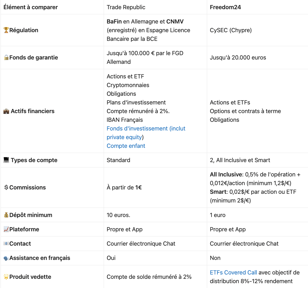The width and height of the screenshot is (308, 288).
Task: Click the chart icon beside Plateforme
Action: 6,229
